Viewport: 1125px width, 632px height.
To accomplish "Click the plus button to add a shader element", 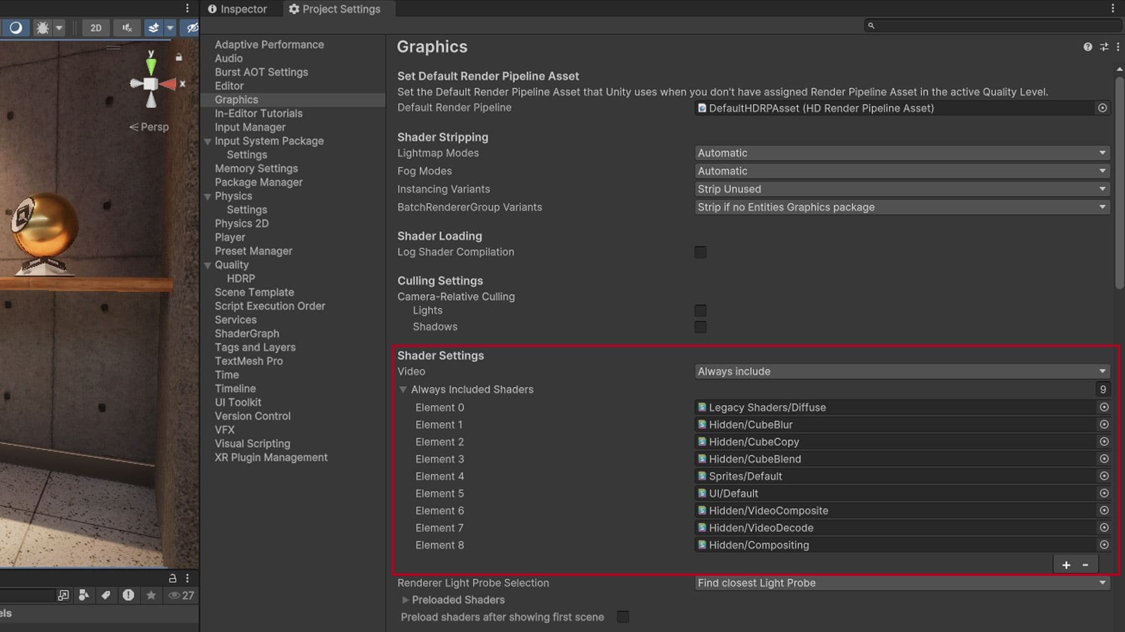I will [1066, 564].
